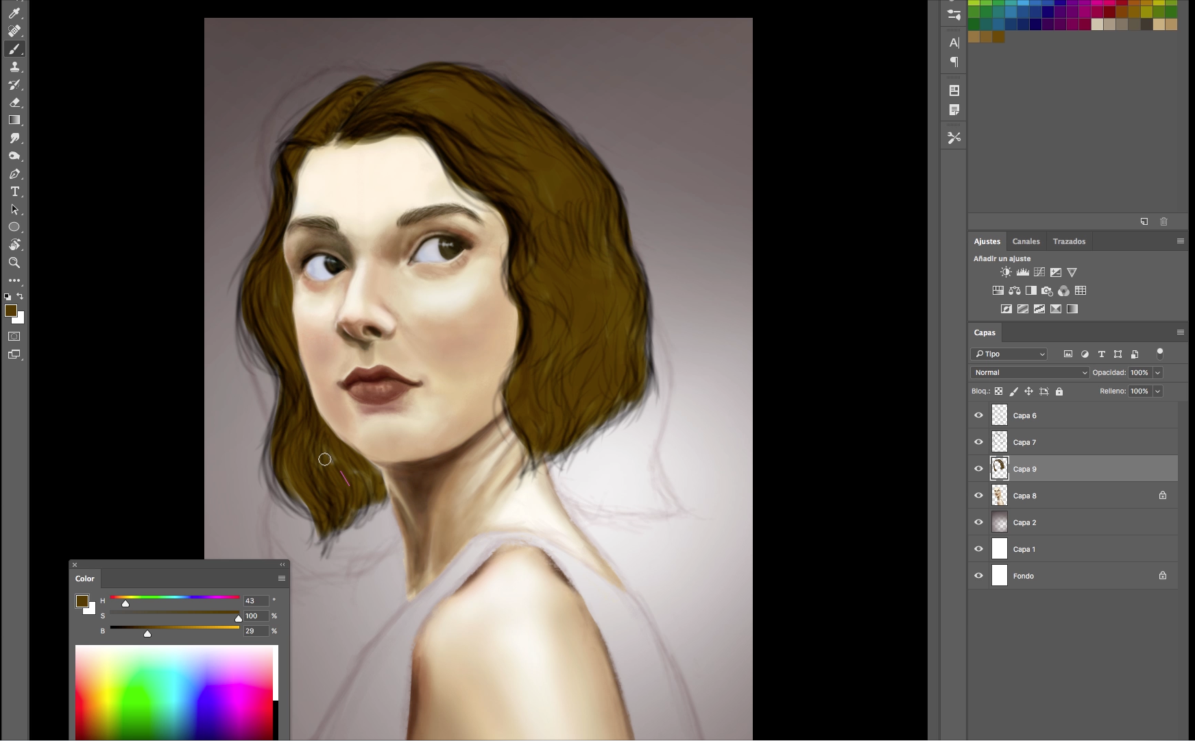Switch to the Canales tab
Viewport: 1195px width, 741px height.
point(1026,241)
